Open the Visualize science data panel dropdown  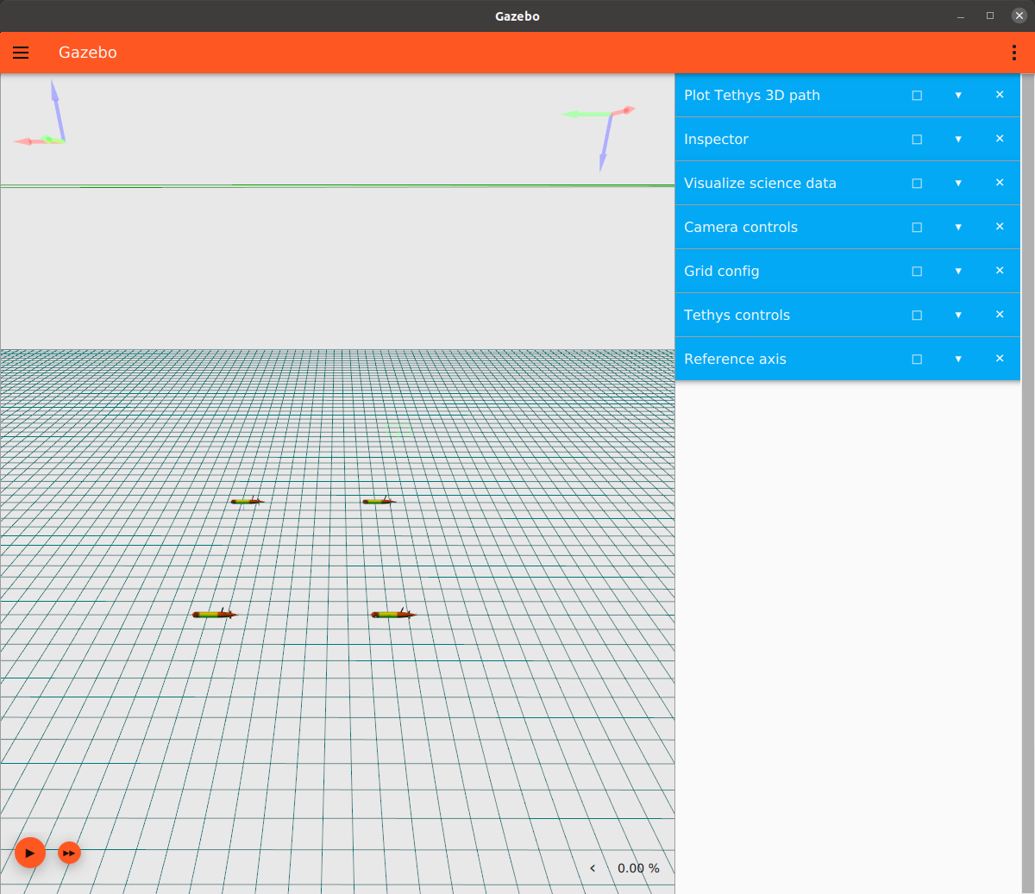tap(958, 183)
